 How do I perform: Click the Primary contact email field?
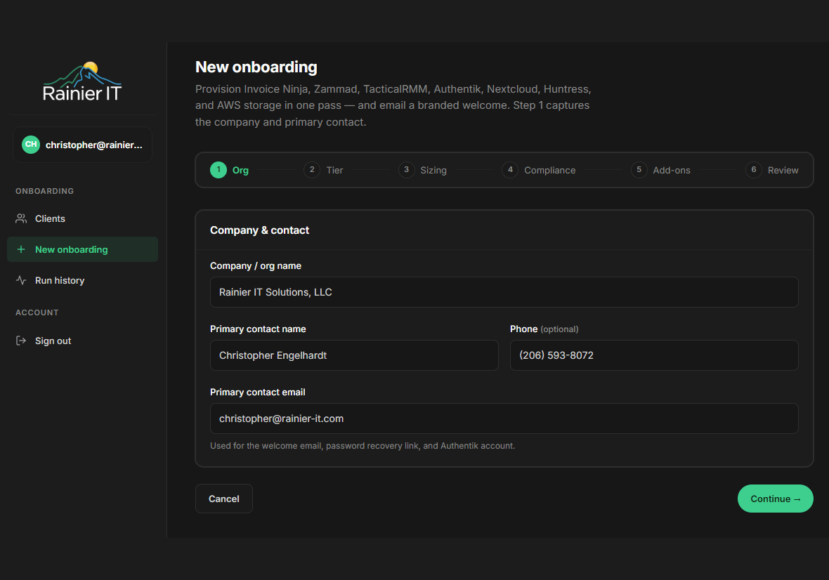tap(504, 418)
